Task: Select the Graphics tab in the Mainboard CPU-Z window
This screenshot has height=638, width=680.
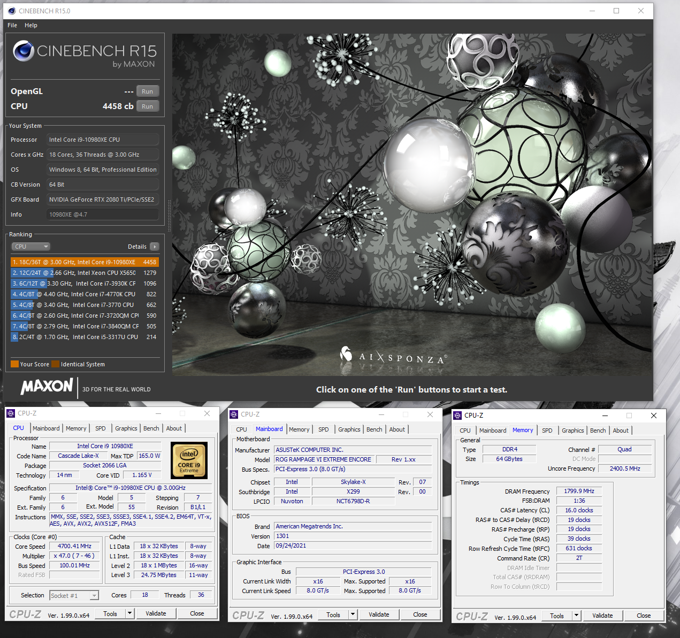Action: pos(349,429)
